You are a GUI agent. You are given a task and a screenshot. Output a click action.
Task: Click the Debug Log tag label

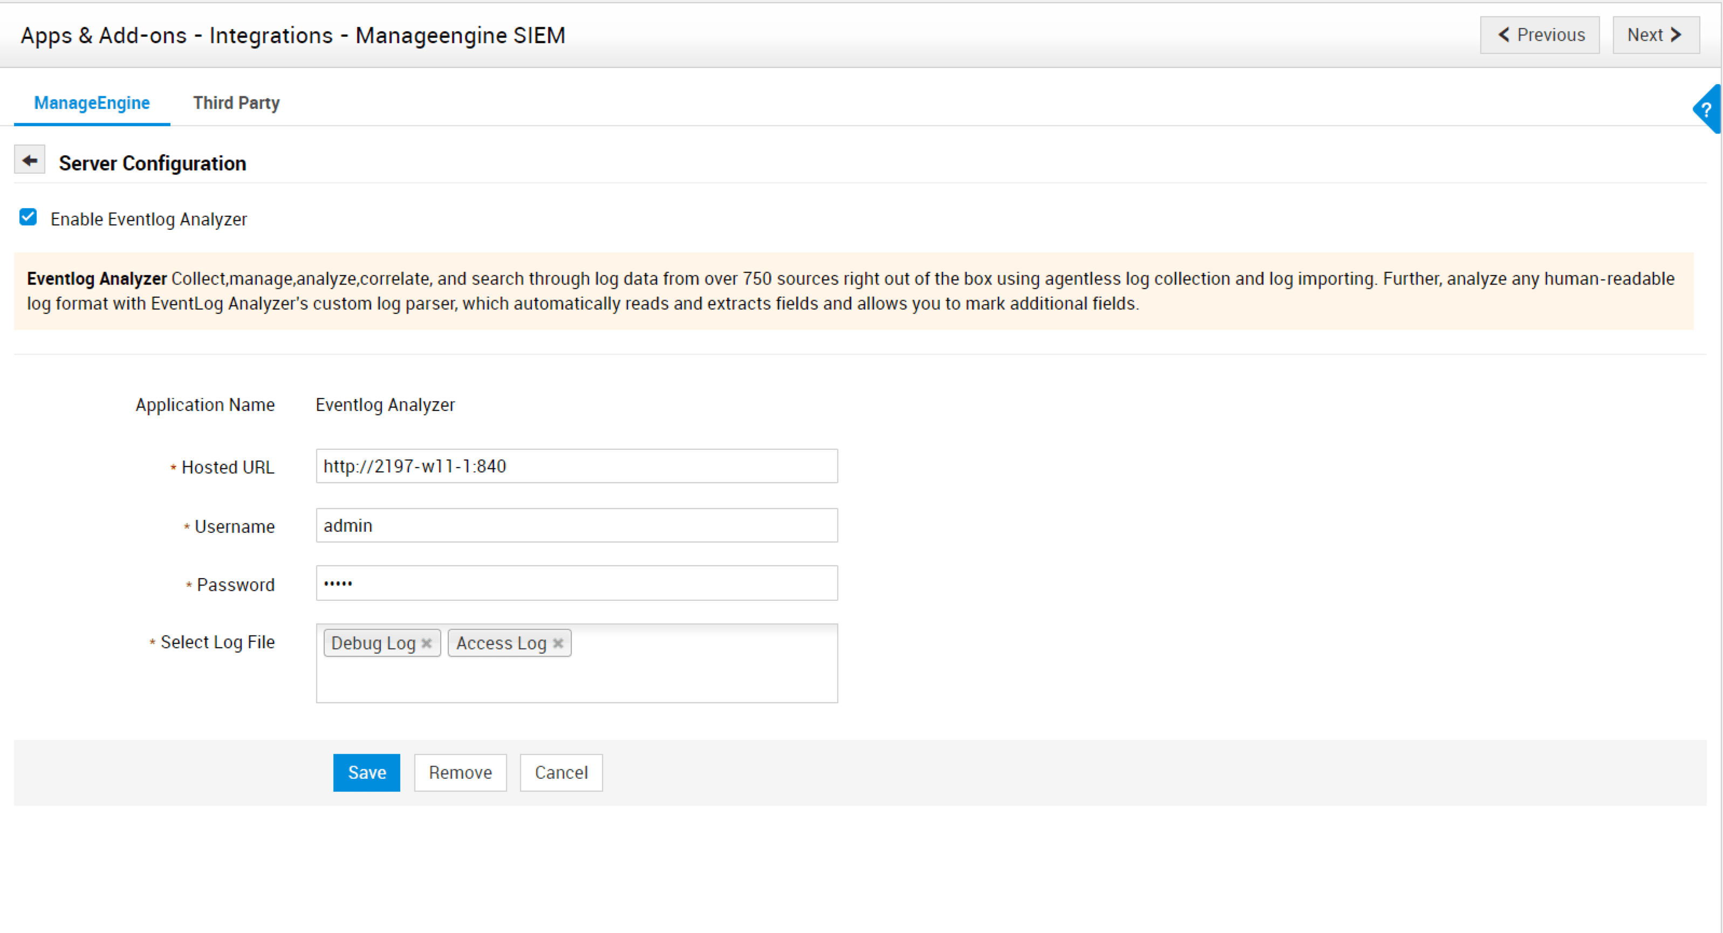[373, 643]
